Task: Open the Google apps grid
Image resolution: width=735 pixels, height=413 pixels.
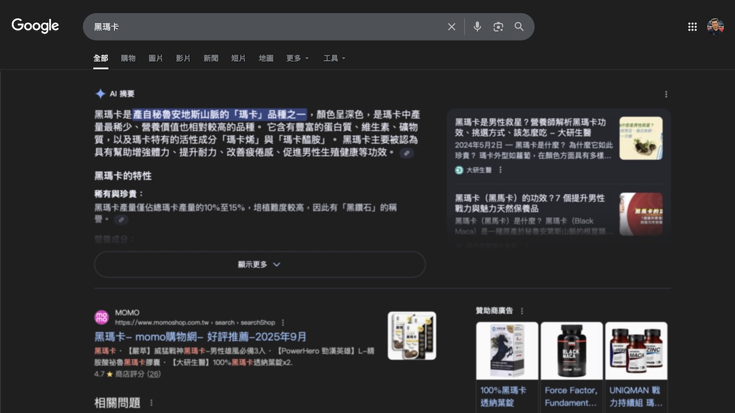Action: (x=692, y=27)
